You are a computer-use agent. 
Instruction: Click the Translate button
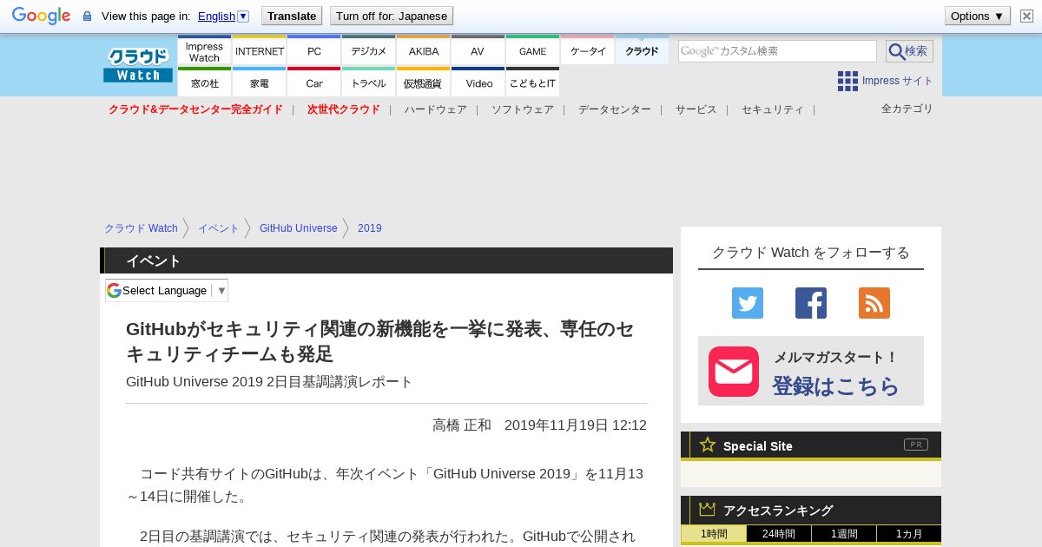point(292,16)
